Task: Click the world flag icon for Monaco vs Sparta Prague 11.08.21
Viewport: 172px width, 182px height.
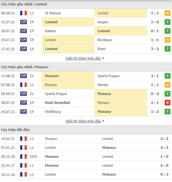Action: point(24,76)
